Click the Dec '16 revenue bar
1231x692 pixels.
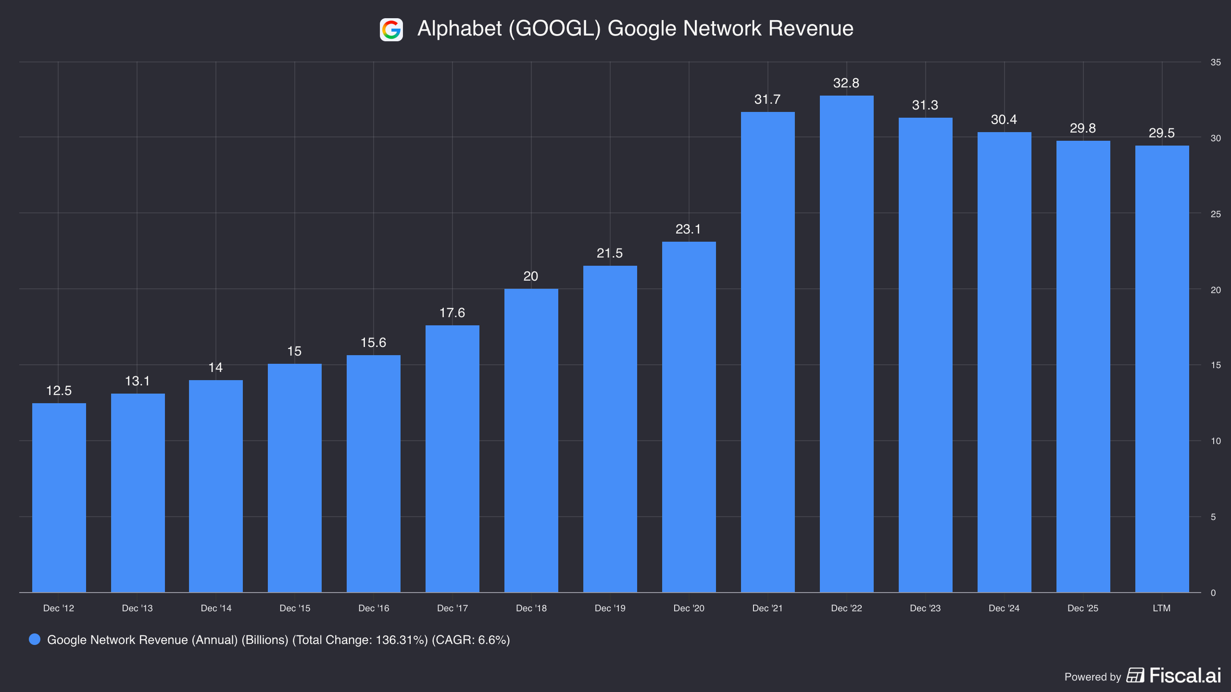click(373, 473)
